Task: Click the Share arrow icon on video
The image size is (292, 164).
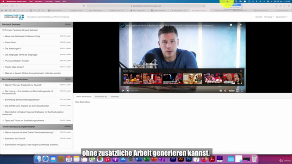Action: point(240,25)
